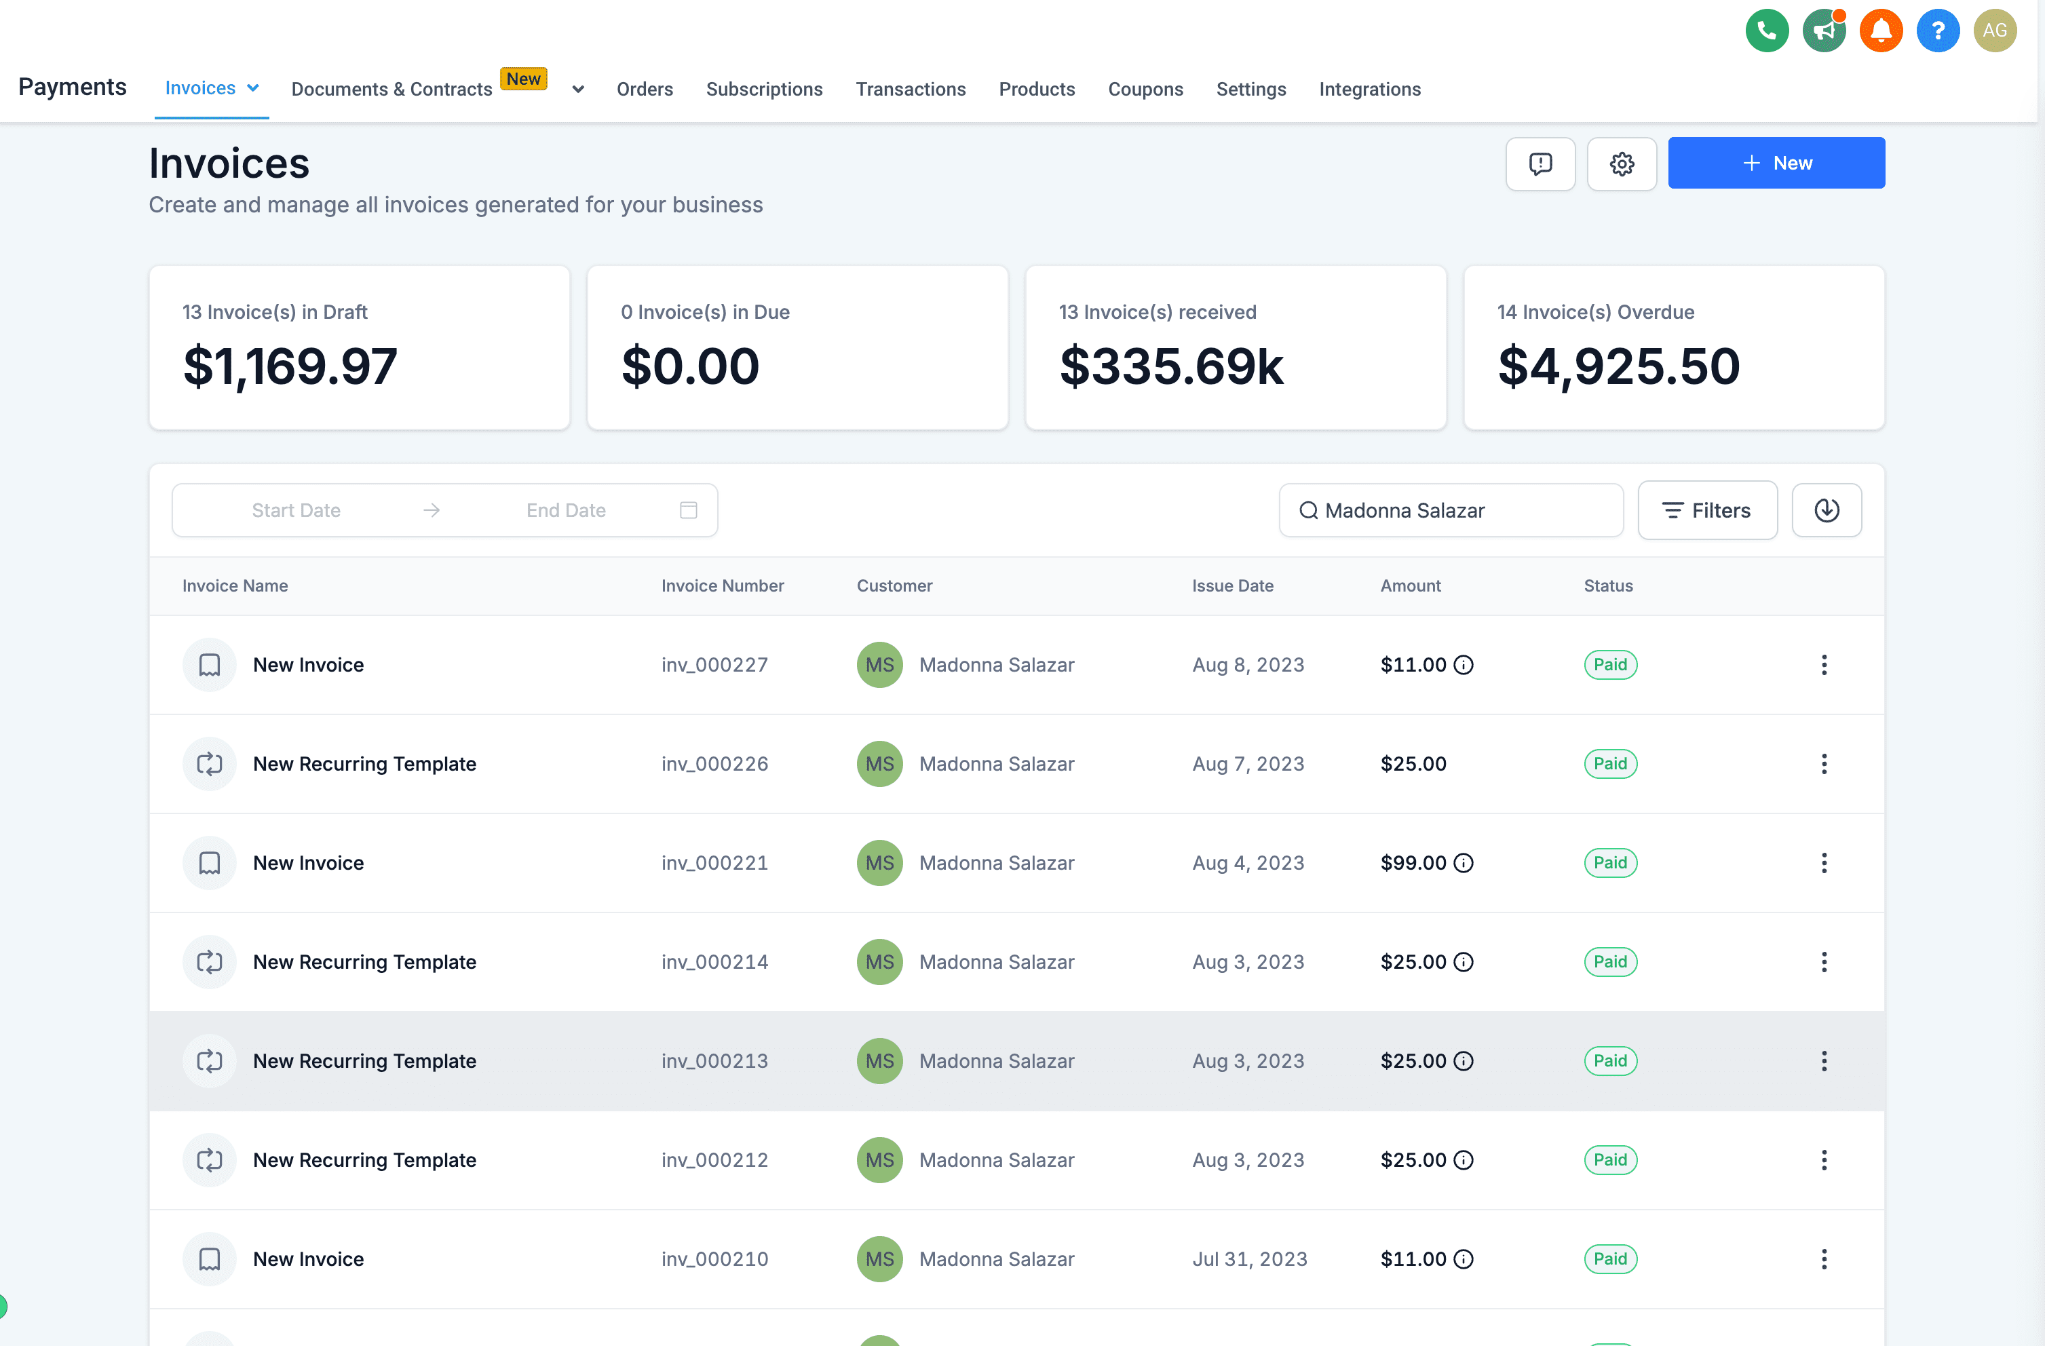2045x1346 pixels.
Task: Click Madonna Salazar customer on inv_000226
Action: coord(997,764)
